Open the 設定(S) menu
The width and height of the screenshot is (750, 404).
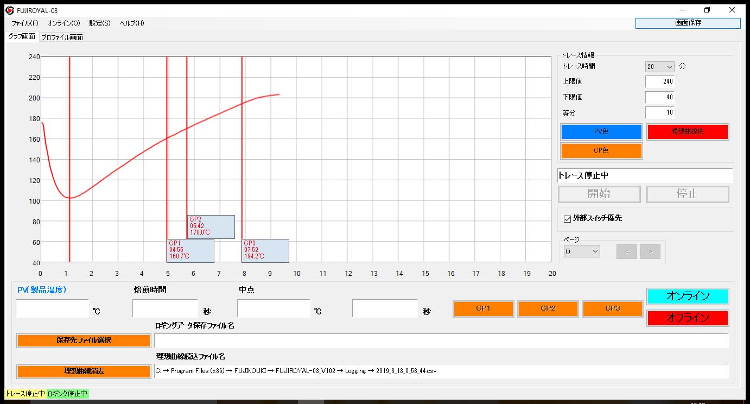[x=100, y=23]
